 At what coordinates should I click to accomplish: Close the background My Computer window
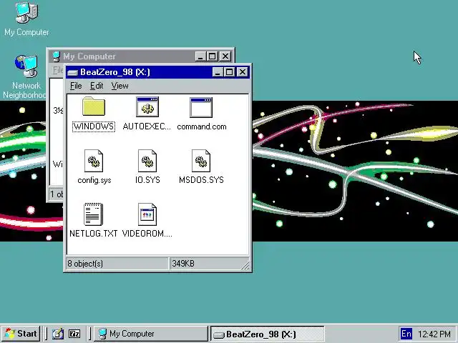pos(225,56)
